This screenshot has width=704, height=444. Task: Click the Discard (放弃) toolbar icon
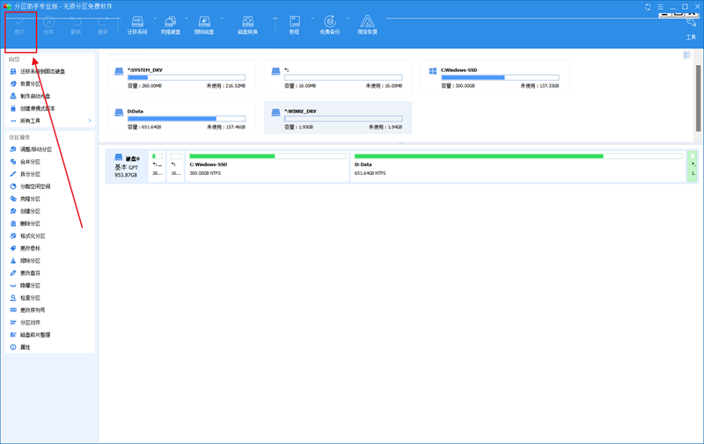(48, 25)
